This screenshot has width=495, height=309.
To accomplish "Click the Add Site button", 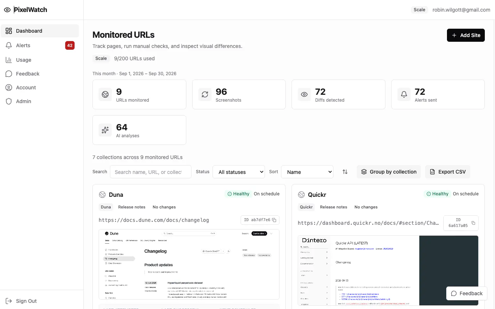I will [466, 35].
